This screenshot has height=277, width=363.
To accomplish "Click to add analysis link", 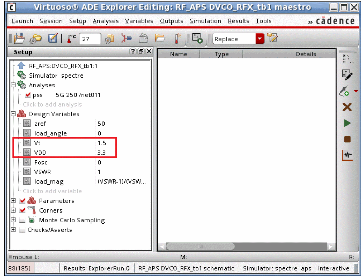I will 52,105.
